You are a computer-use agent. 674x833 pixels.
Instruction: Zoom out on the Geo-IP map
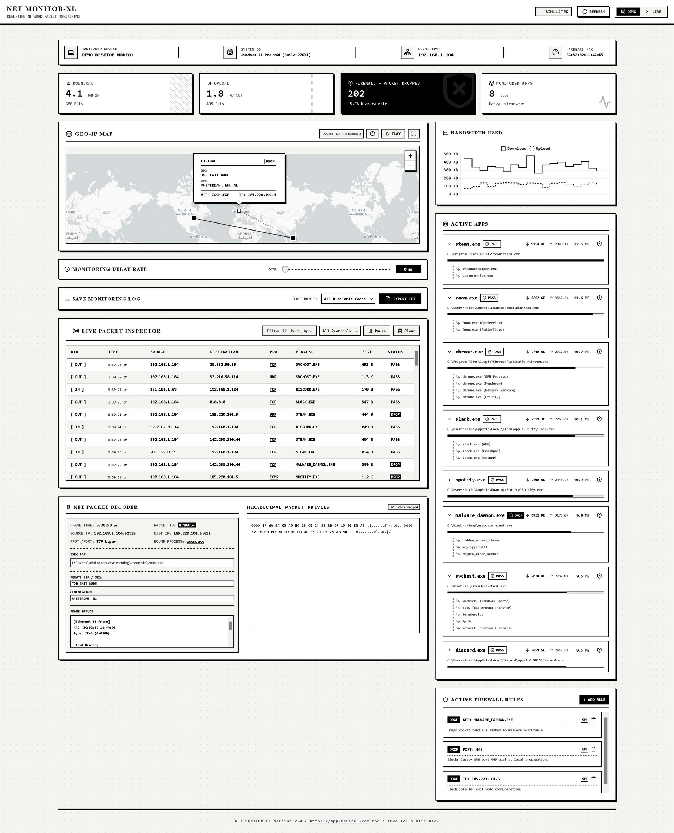(x=410, y=166)
